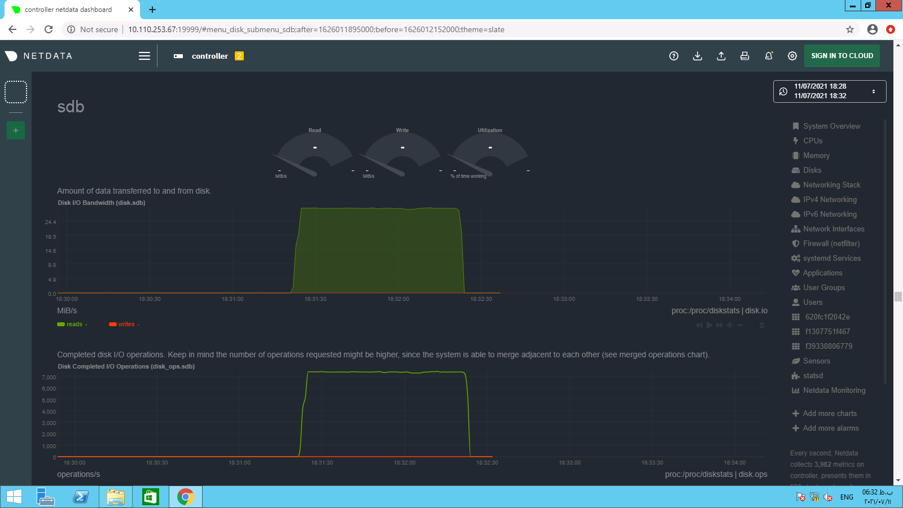
Task: Zoom out the disk.io chart
Action: [x=740, y=325]
